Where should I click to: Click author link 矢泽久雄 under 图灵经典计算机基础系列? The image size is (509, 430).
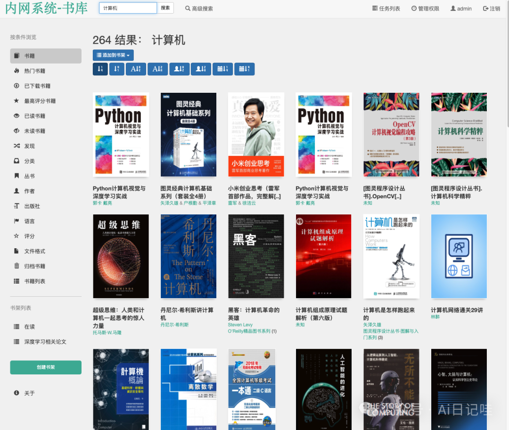(170, 203)
